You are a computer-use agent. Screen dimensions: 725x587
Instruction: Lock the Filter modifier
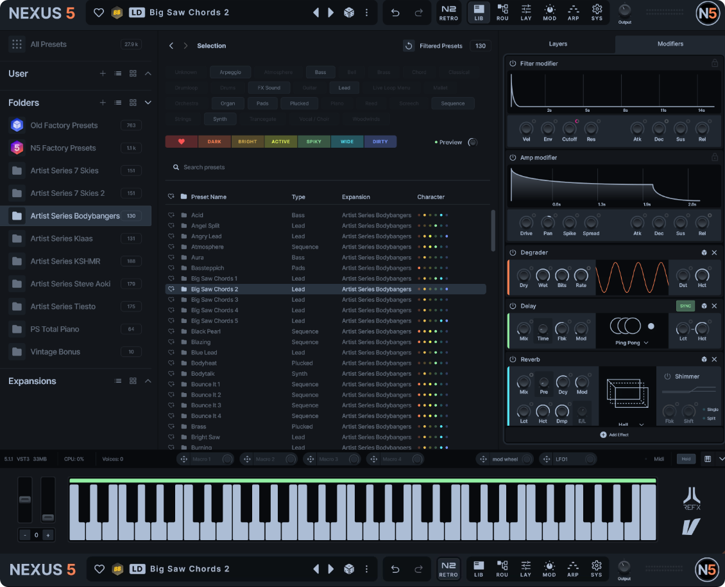pyautogui.click(x=715, y=63)
